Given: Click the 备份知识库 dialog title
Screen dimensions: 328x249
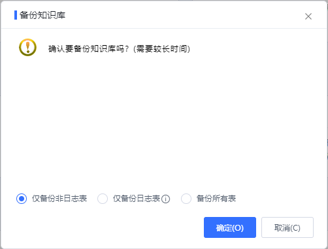Looking at the screenshot, I should pos(42,15).
